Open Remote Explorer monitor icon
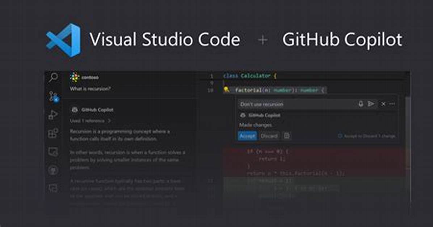 point(53,151)
